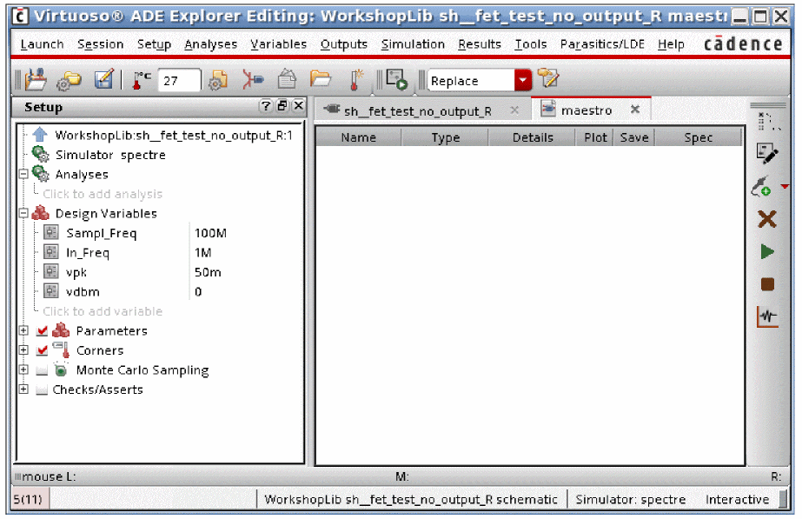
Task: Open the Parasitics/LDE menu
Action: tap(602, 44)
